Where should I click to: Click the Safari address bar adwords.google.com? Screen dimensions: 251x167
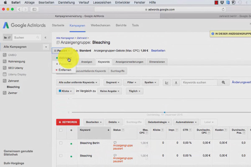coord(160,10)
